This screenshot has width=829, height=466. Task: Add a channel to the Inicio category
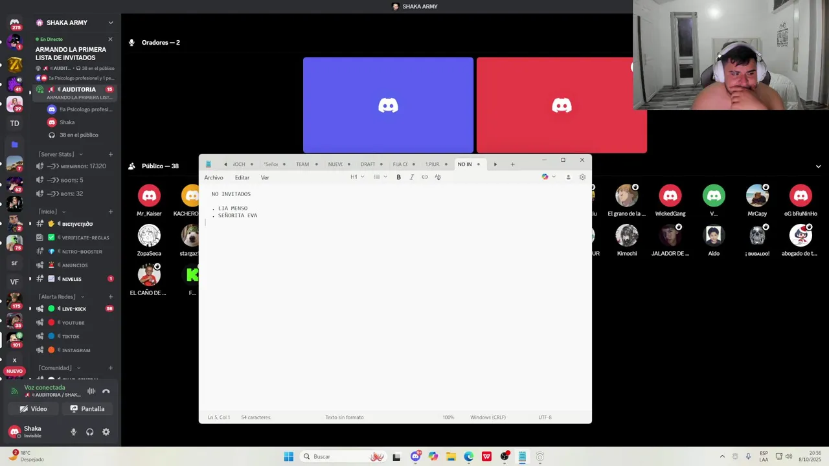[x=111, y=212]
